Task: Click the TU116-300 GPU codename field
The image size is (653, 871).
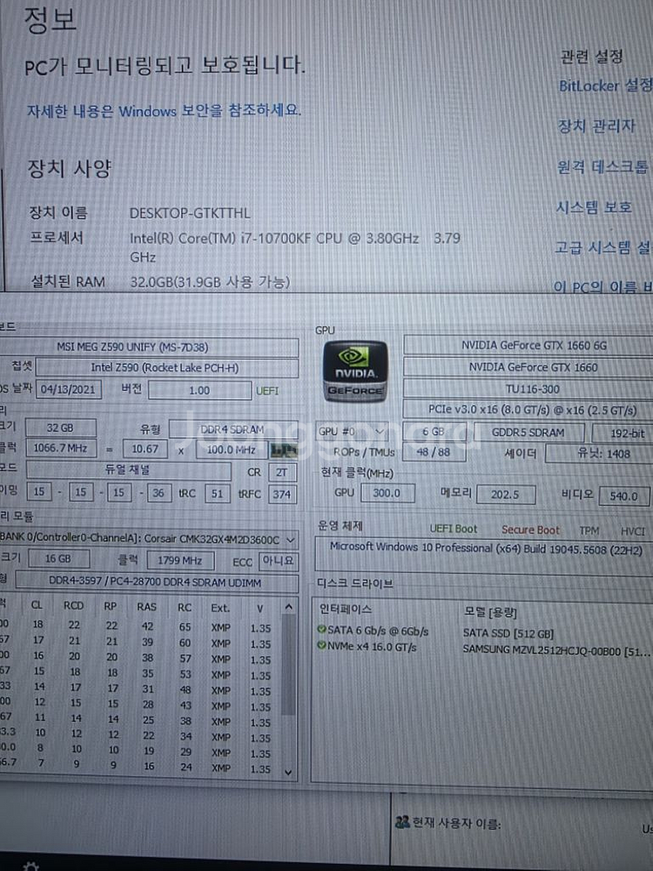Action: 528,388
